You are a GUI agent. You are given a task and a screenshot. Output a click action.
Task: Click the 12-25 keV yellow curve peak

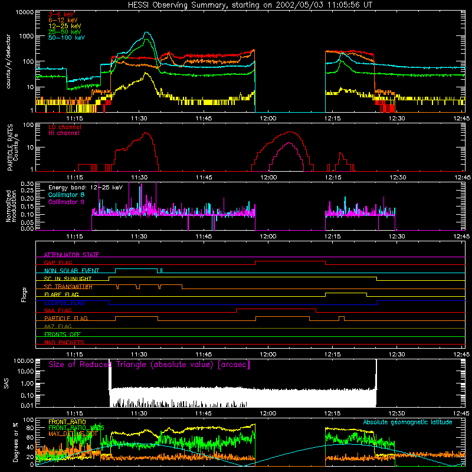point(146,73)
